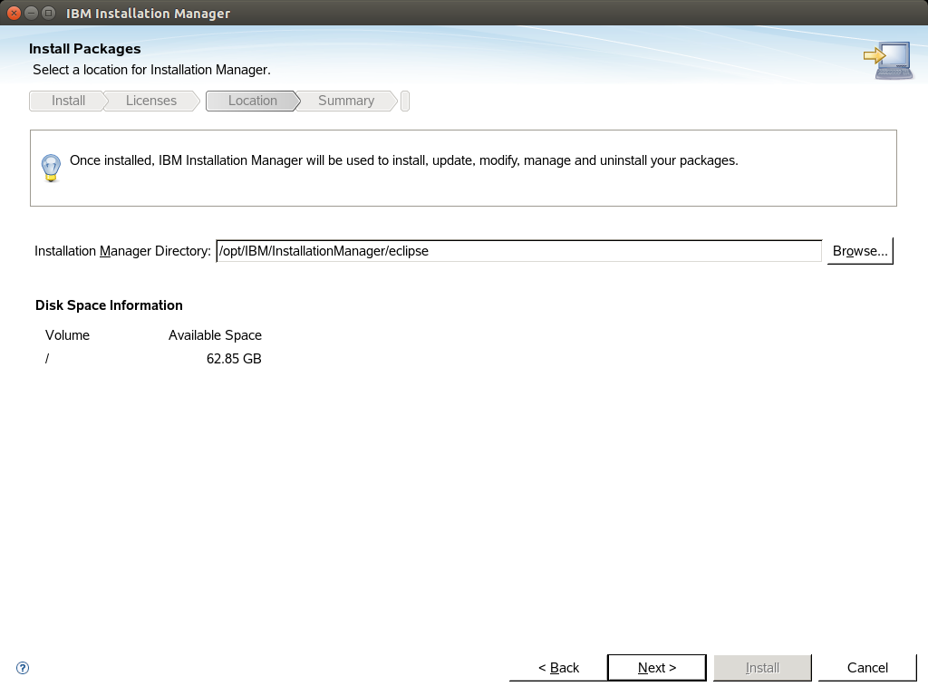Click the 'Once installed, IBM Installation Manager' note text
Viewport: 928px width, 696px height.
[403, 160]
